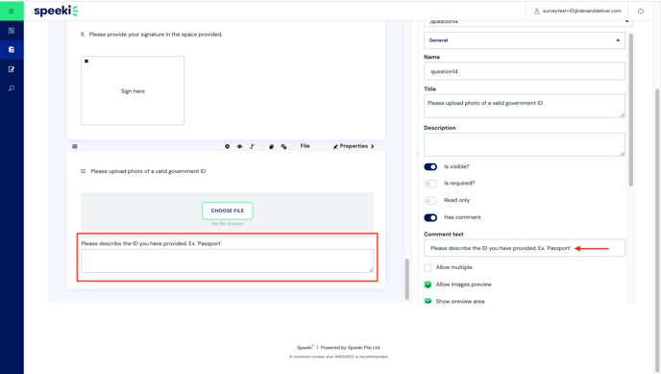Click the properties panel scrollbar
The height and width of the screenshot is (374, 661).
[x=630, y=110]
